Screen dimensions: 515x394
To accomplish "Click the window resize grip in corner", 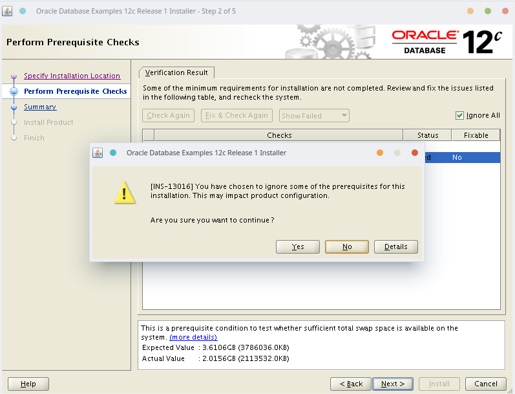I will (510, 390).
